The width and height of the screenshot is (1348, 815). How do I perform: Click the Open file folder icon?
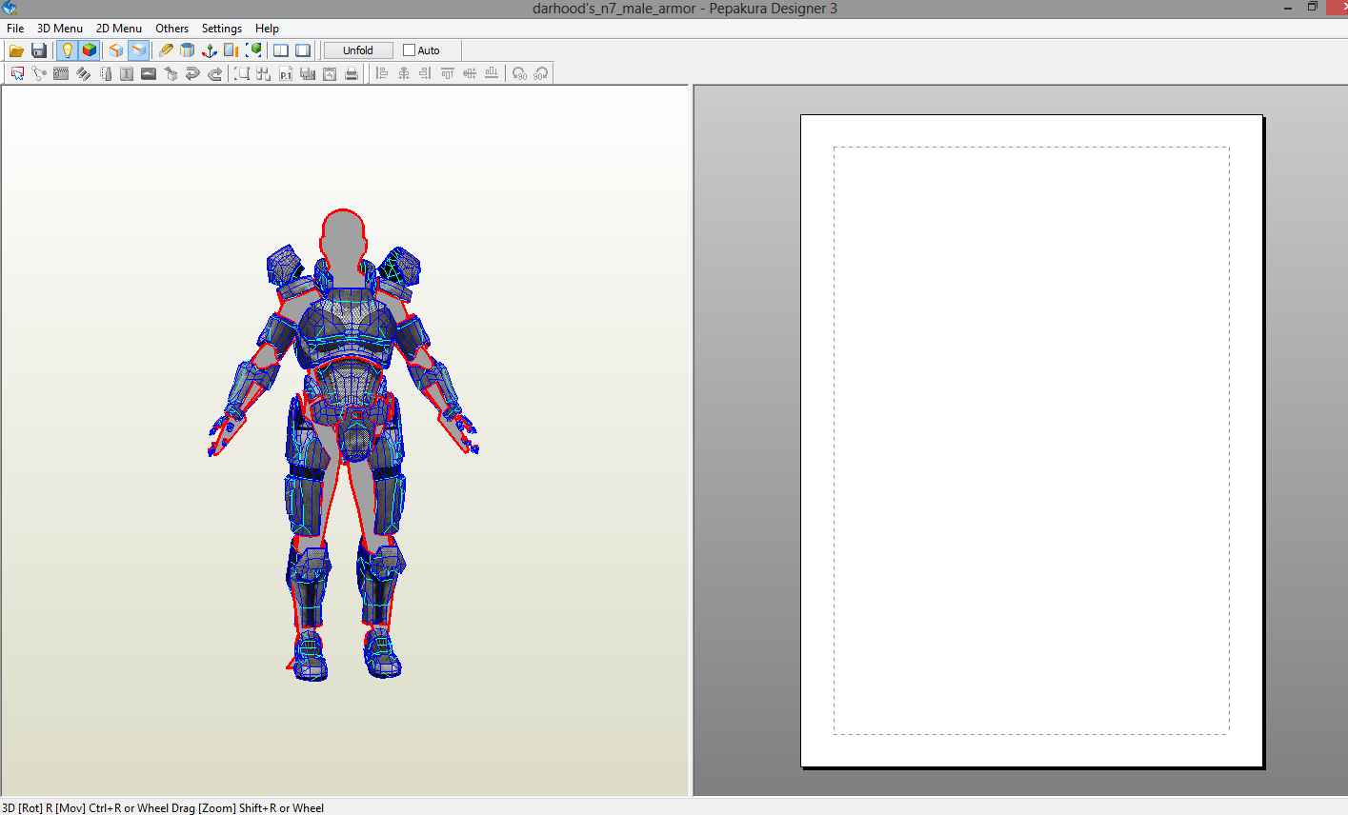click(x=16, y=50)
